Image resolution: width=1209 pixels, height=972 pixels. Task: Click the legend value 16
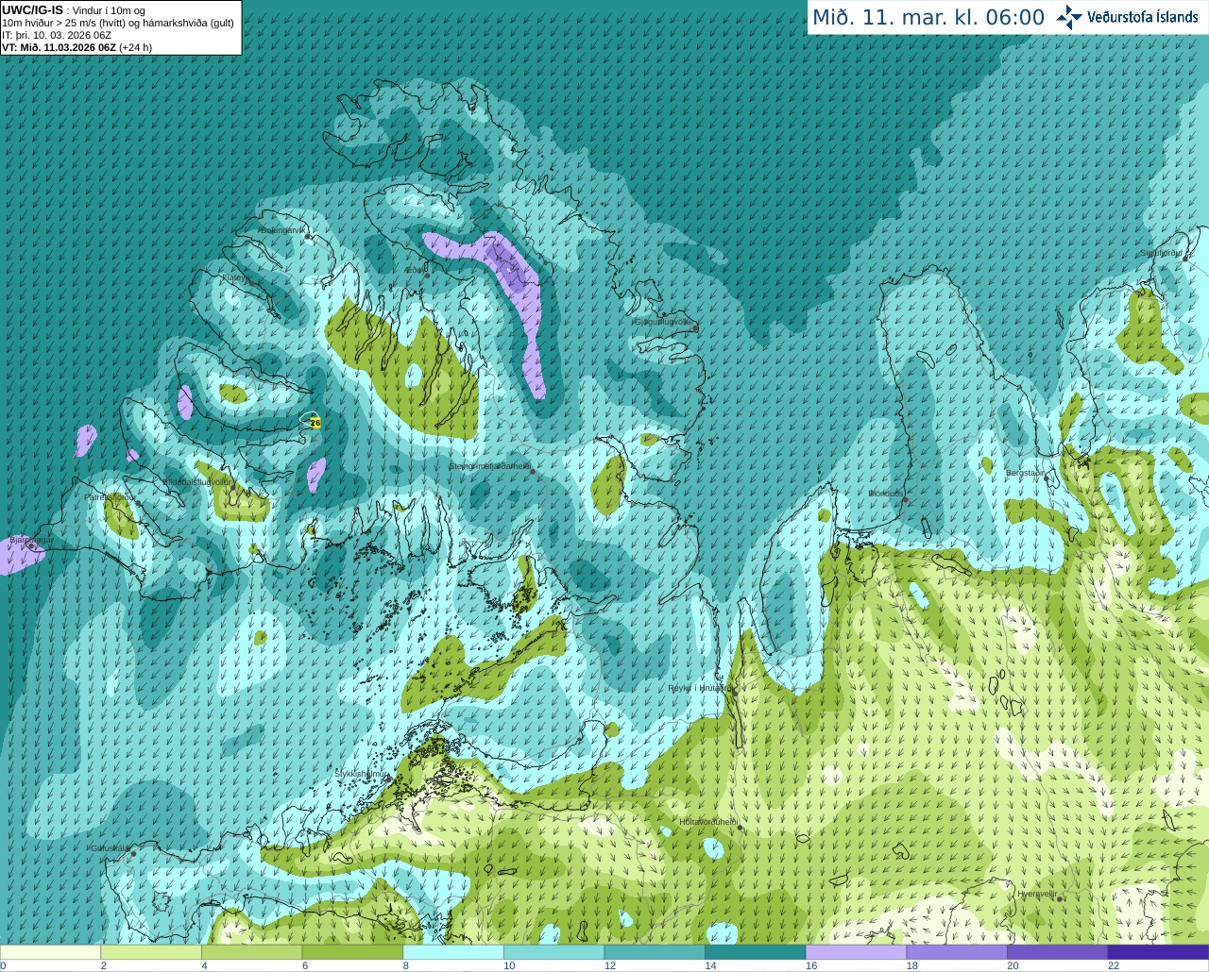(810, 965)
